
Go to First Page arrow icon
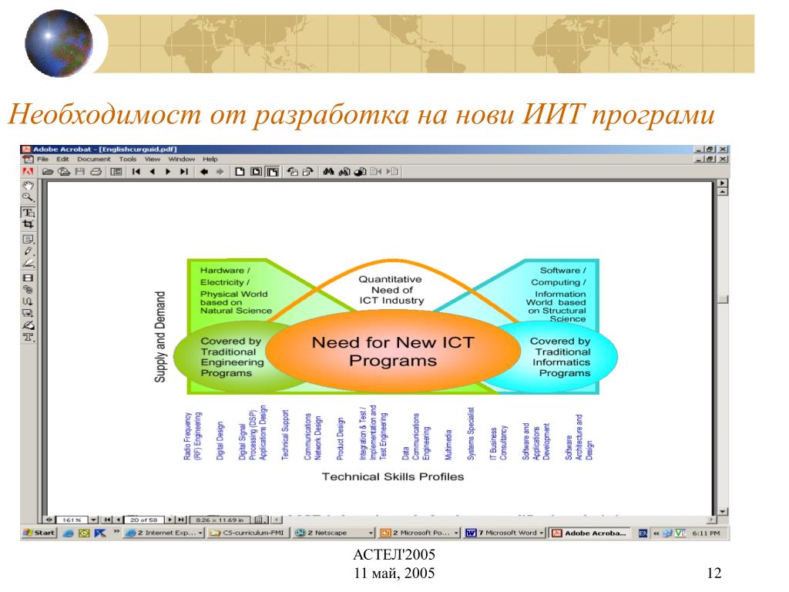136,172
